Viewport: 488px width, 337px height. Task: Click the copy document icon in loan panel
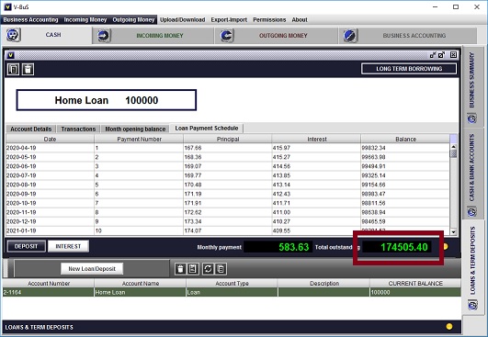[x=13, y=69]
